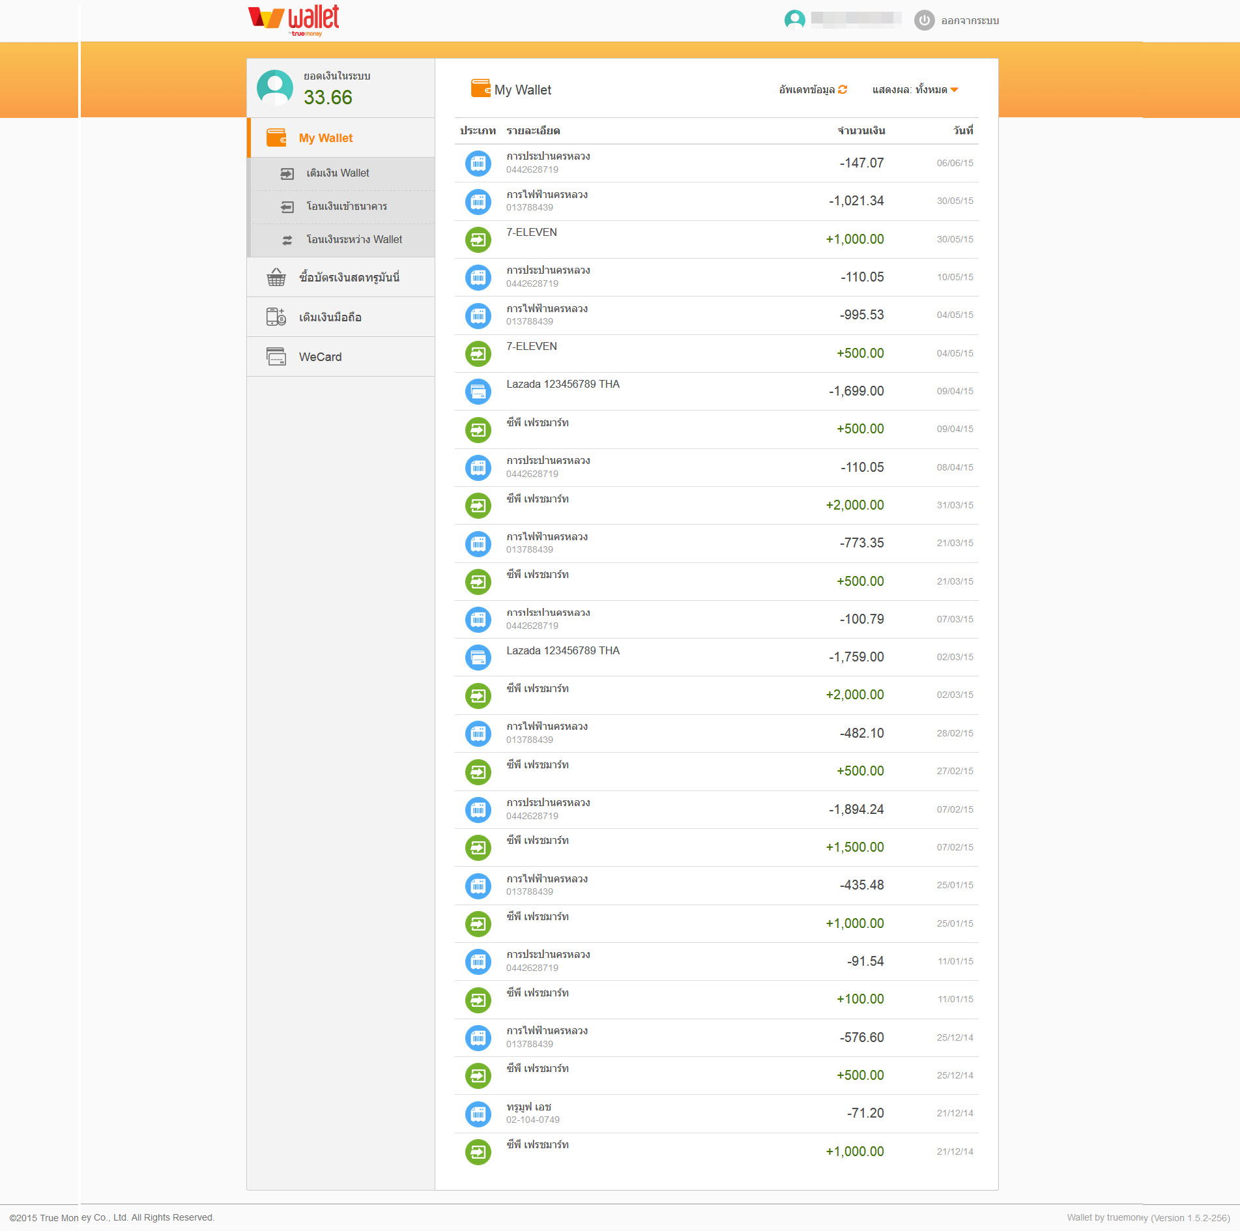Click the Wallet by truemoney version text
Viewport: 1240px width, 1231px height.
click(x=1148, y=1218)
